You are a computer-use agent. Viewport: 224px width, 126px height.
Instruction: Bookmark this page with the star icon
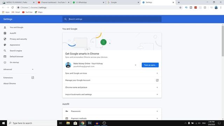point(180,7)
